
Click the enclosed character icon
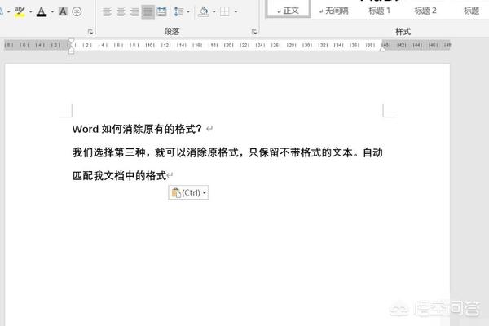pos(77,11)
